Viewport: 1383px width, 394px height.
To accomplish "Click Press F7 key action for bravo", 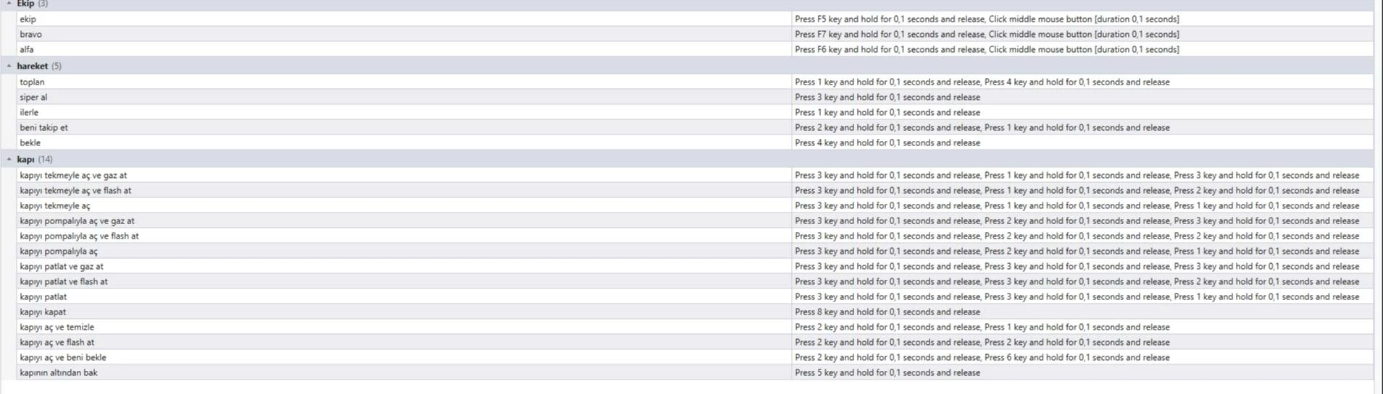I will click(987, 34).
